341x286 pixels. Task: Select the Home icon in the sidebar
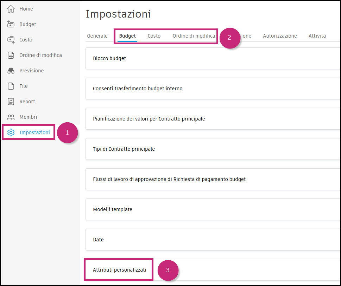(11, 8)
